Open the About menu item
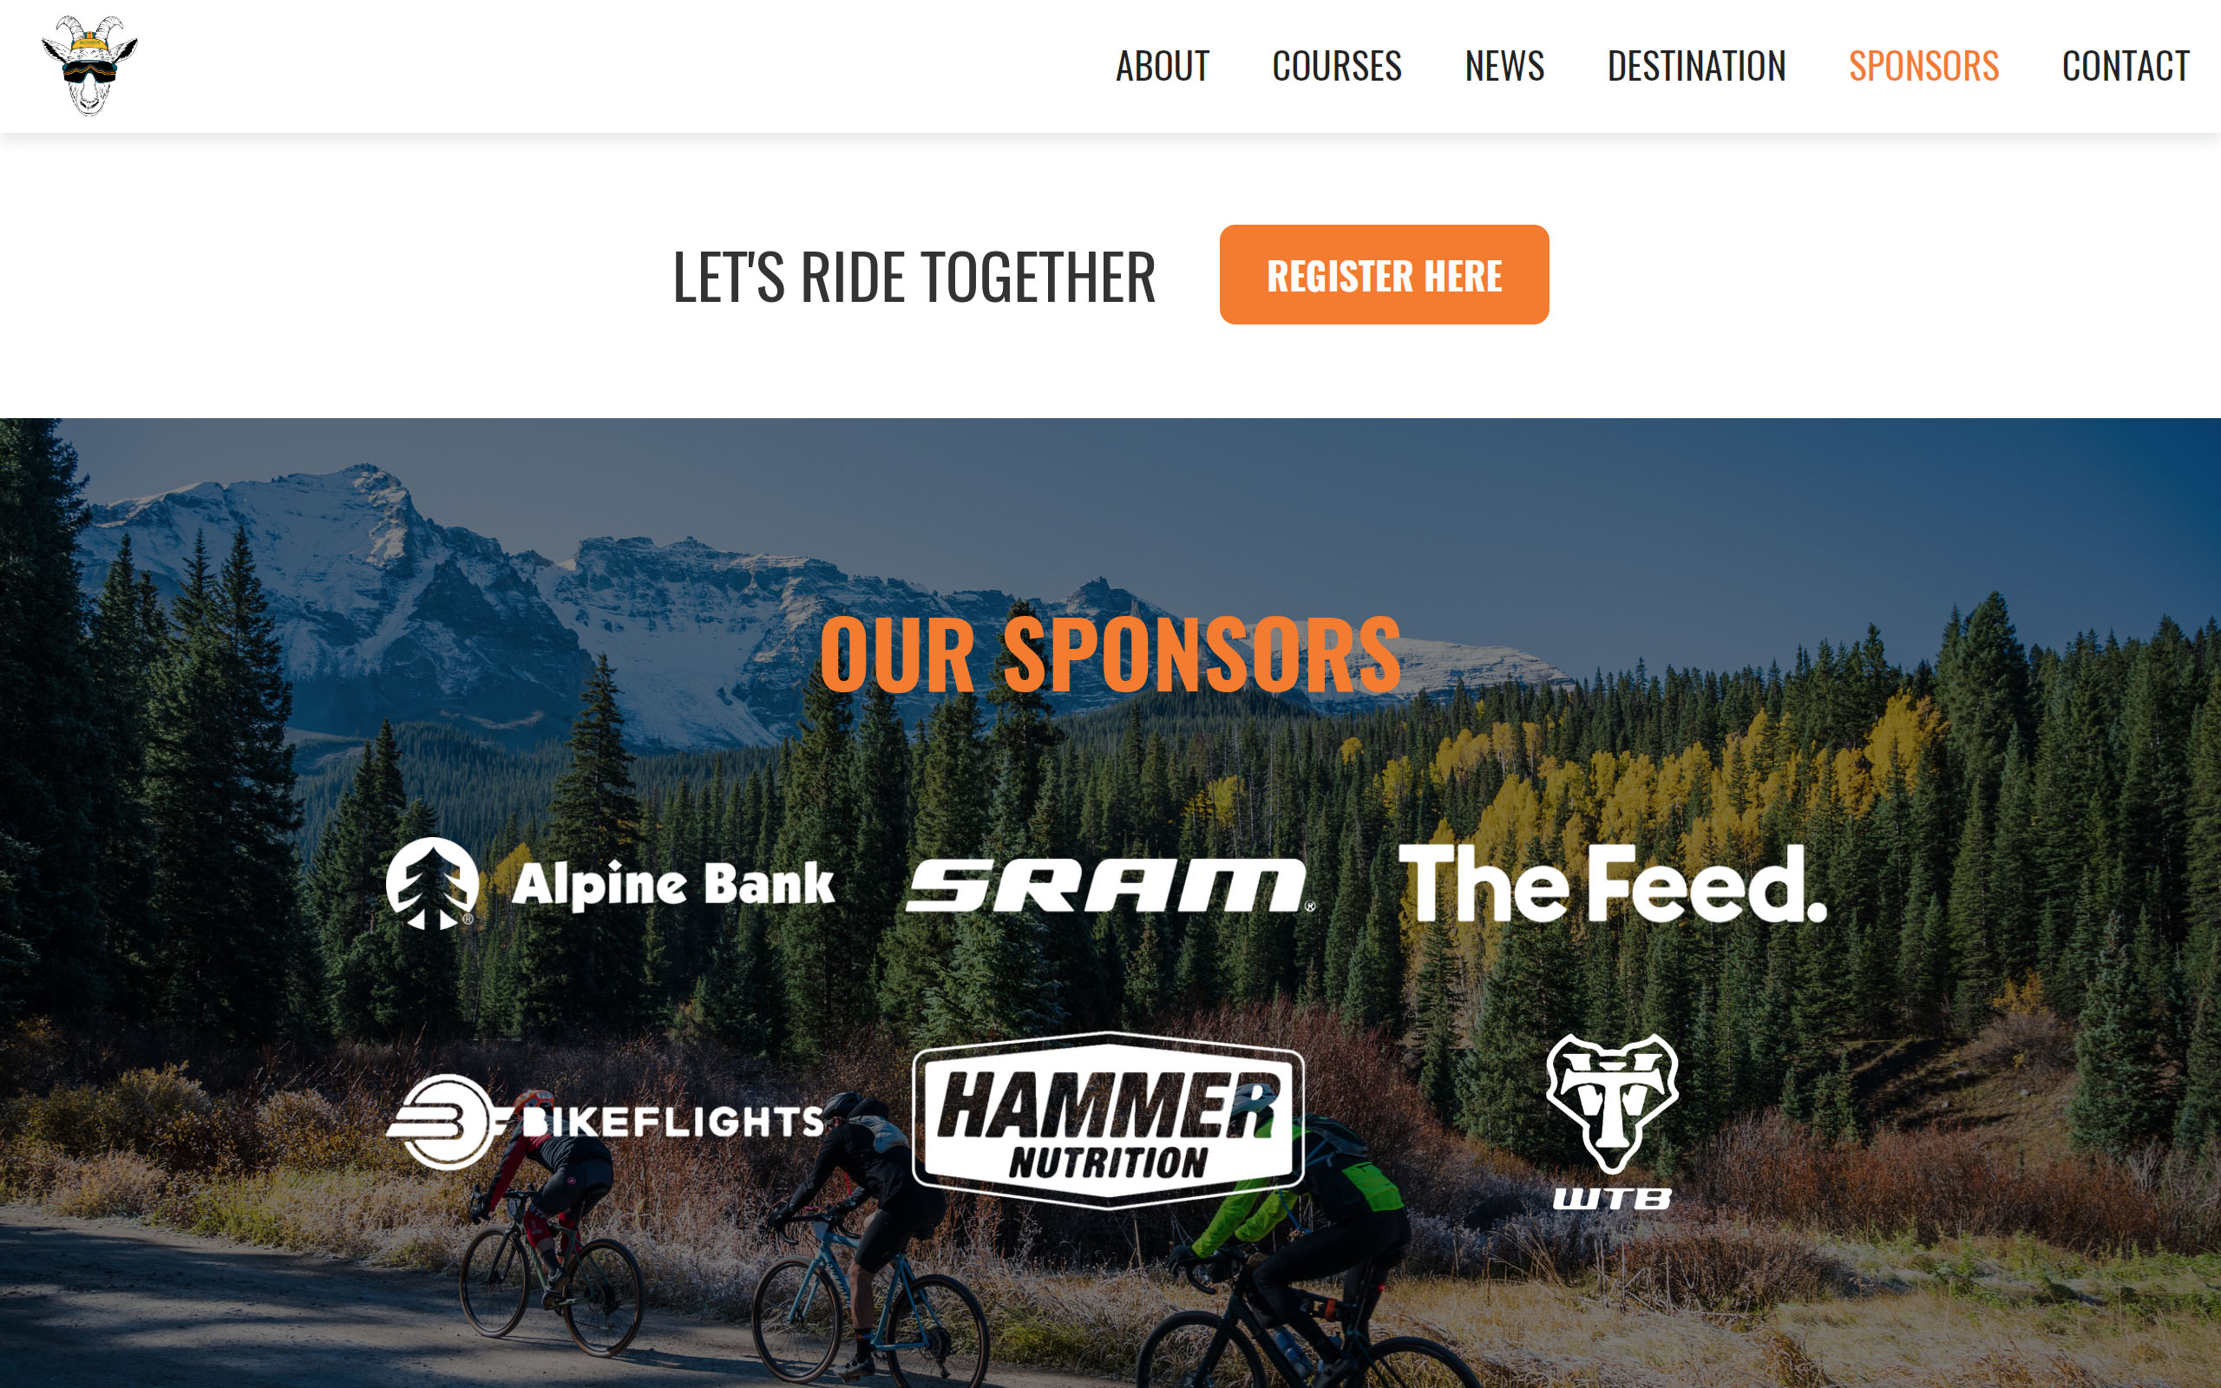The width and height of the screenshot is (2221, 1388). [1162, 66]
